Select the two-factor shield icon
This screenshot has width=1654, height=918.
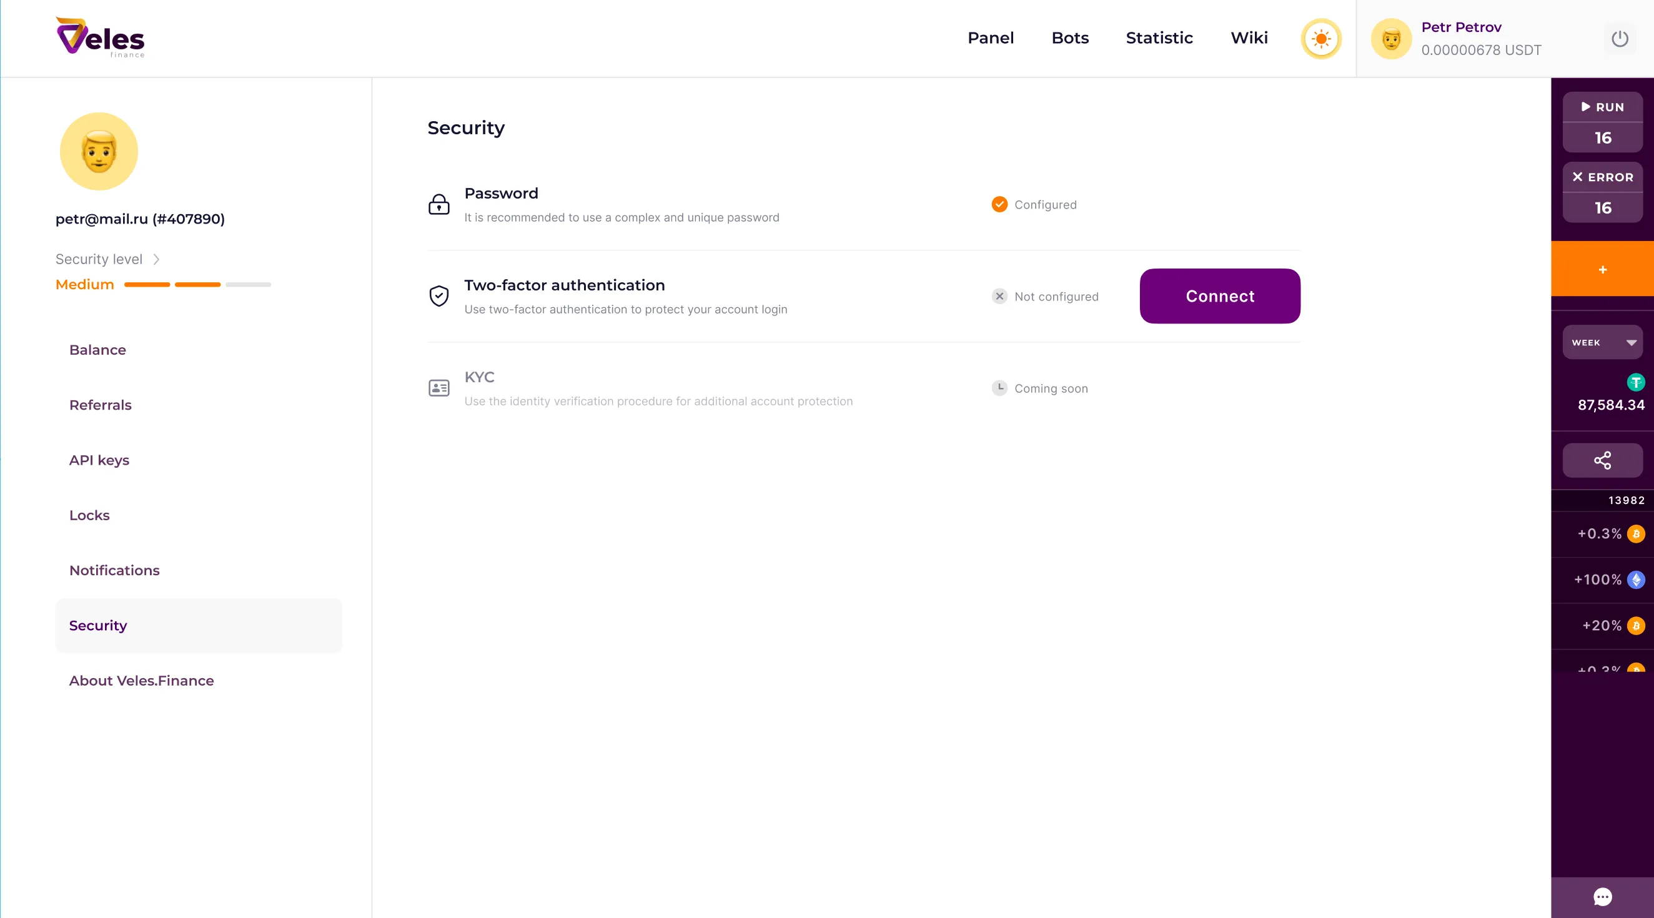click(438, 296)
